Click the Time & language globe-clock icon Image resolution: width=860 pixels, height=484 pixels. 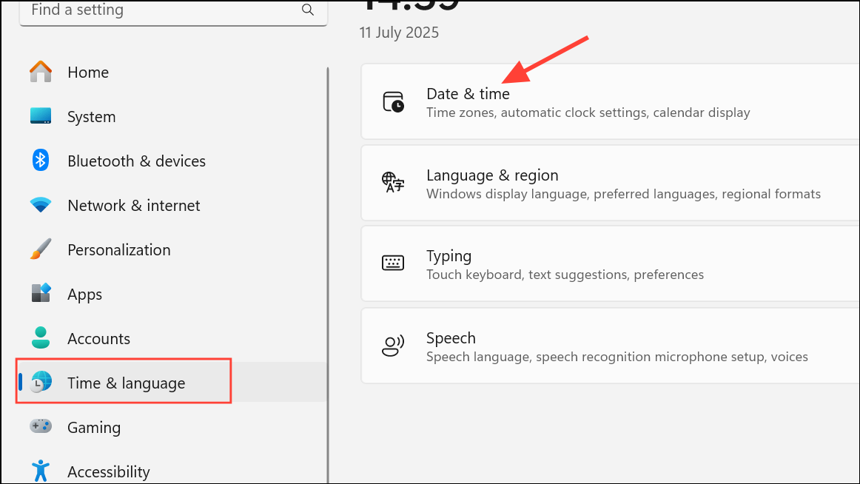tap(41, 382)
